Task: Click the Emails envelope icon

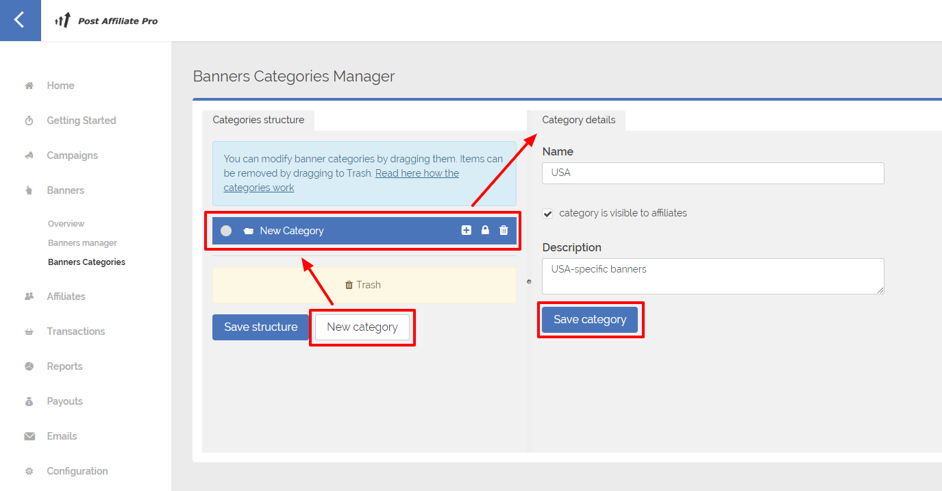Action: point(29,436)
